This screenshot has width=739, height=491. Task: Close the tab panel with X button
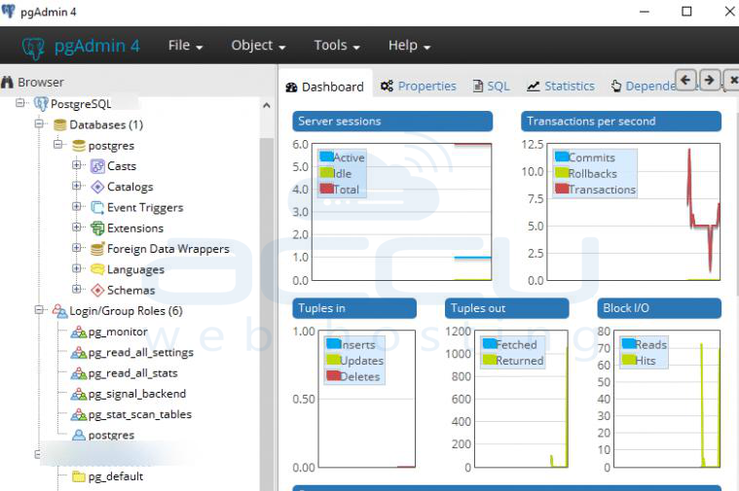[733, 80]
